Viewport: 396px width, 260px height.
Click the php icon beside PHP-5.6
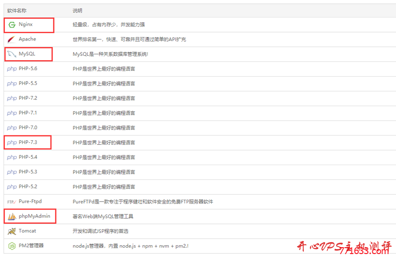point(12,69)
